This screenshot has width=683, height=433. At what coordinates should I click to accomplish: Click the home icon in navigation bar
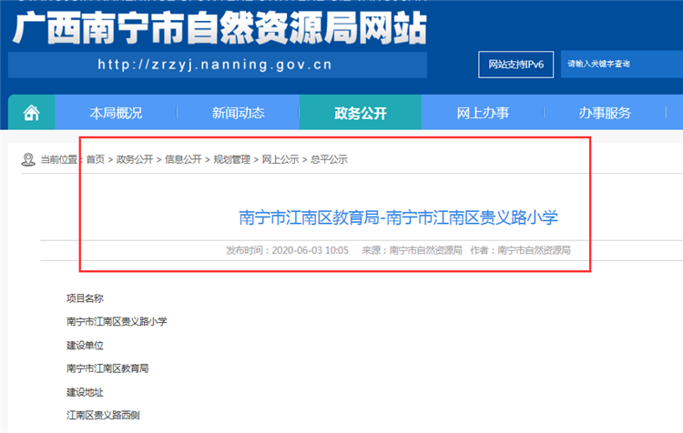(31, 113)
